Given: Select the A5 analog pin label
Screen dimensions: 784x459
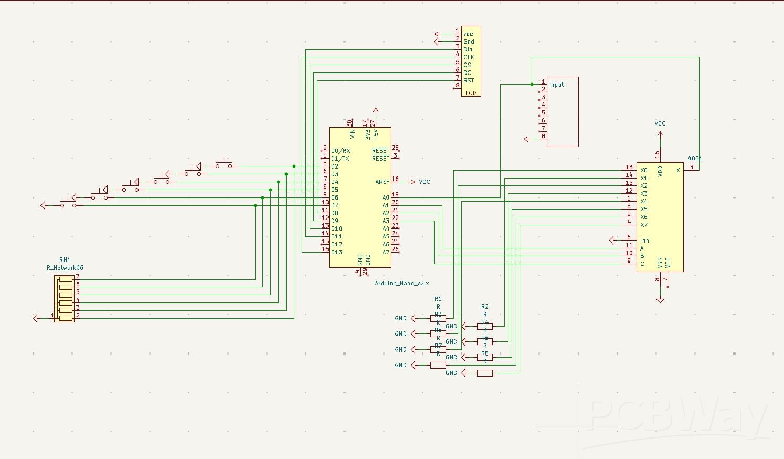Looking at the screenshot, I should click(x=386, y=236).
